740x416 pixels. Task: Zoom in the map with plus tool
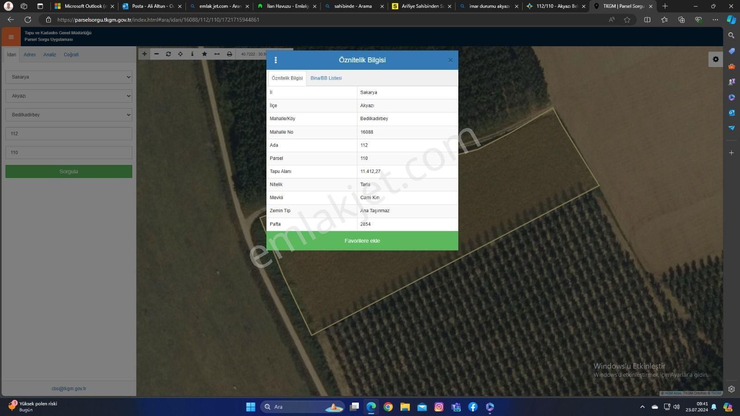point(144,54)
